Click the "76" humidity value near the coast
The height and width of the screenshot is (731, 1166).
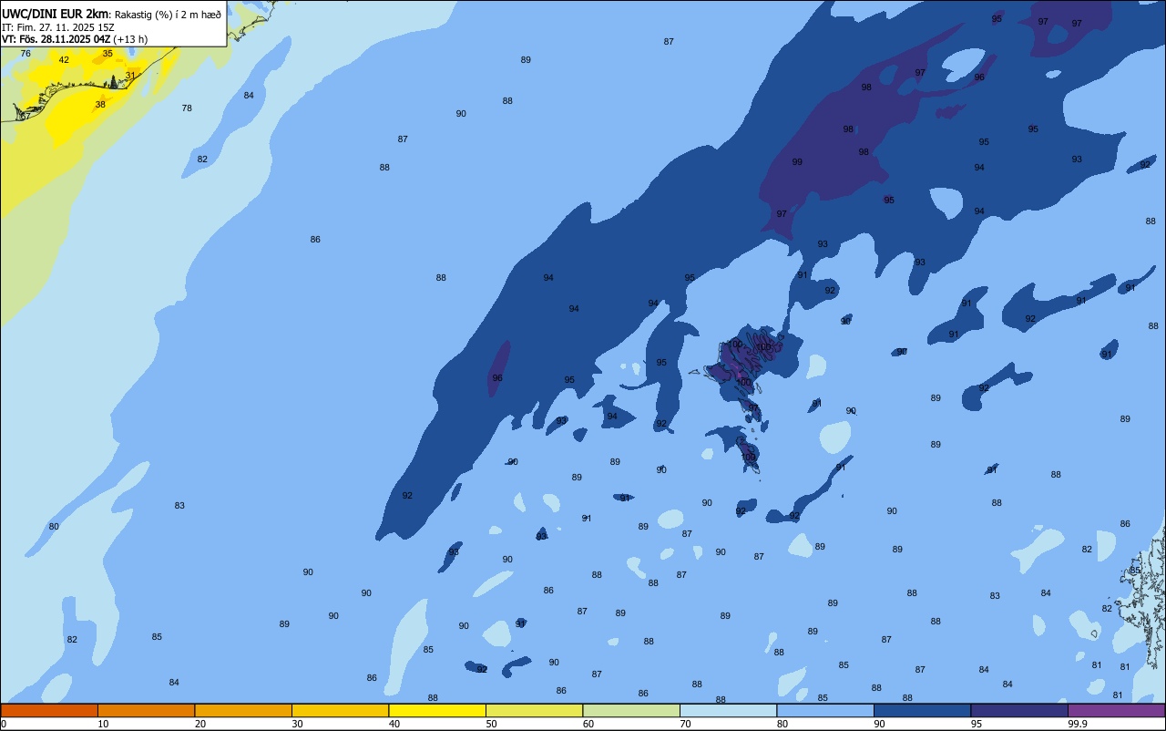26,54
